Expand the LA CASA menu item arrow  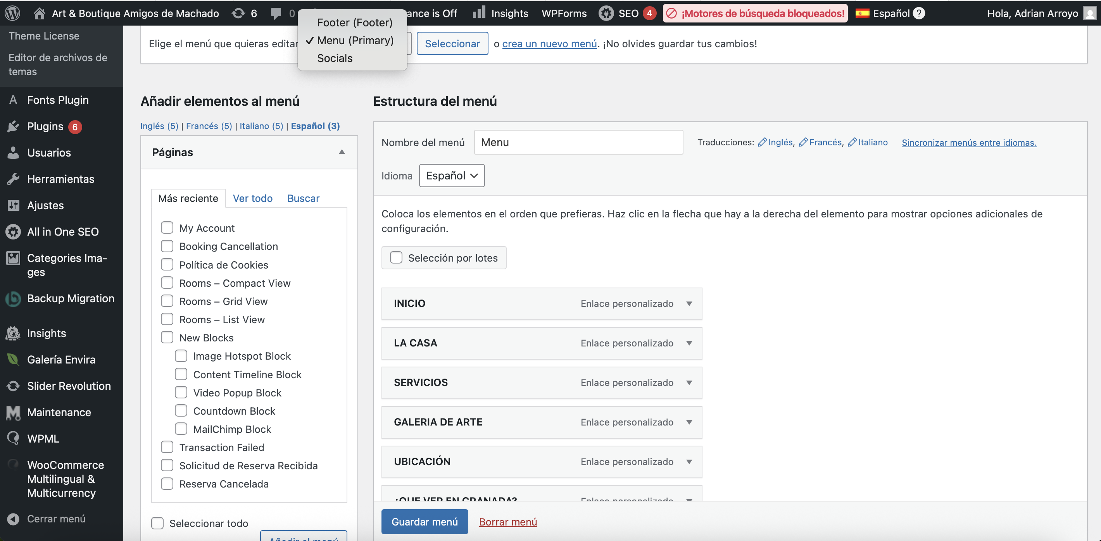coord(689,343)
